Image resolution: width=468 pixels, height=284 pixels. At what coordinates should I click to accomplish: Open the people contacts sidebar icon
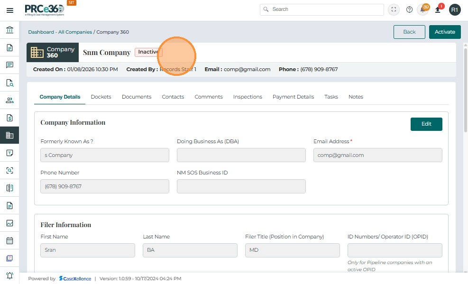pyautogui.click(x=9, y=100)
